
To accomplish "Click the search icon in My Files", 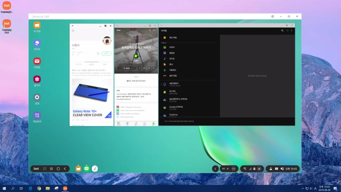I will tap(282, 31).
